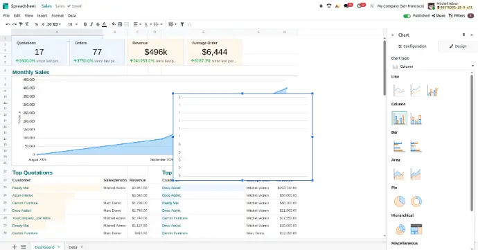Toggle strikethrough formatting
Screen dimensions: 478x250
[98, 24]
